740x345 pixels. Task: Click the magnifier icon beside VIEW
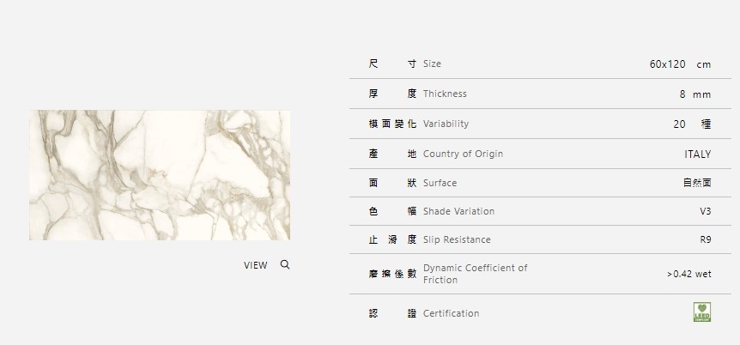[285, 264]
